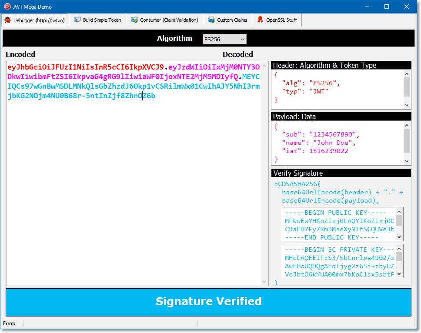
Task: Click the bug icon on the Debugger tab
Action: (x=8, y=20)
